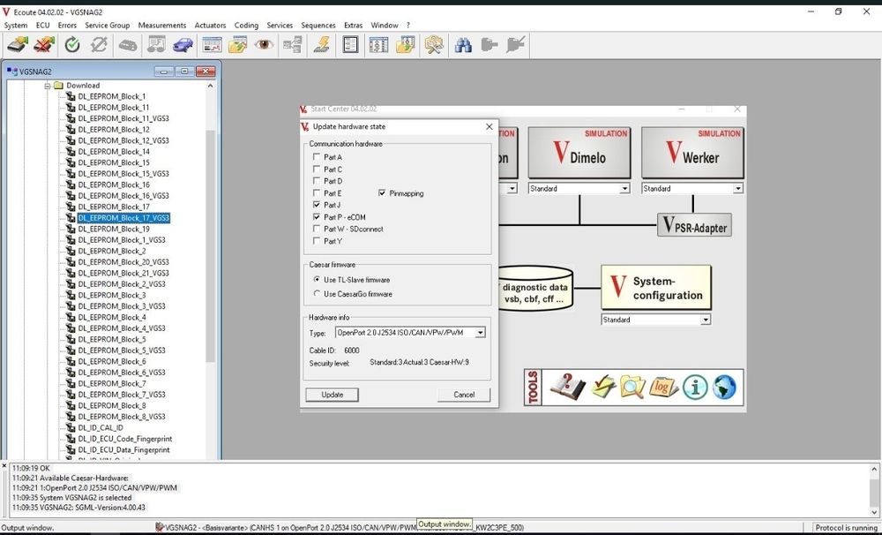Viewport: 882px width, 535px height.
Task: Enable the Part C checkbox
Action: 317,169
